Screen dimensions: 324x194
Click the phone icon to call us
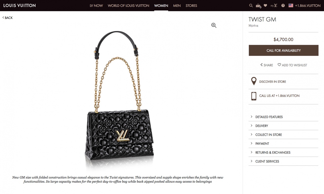(x=254, y=96)
